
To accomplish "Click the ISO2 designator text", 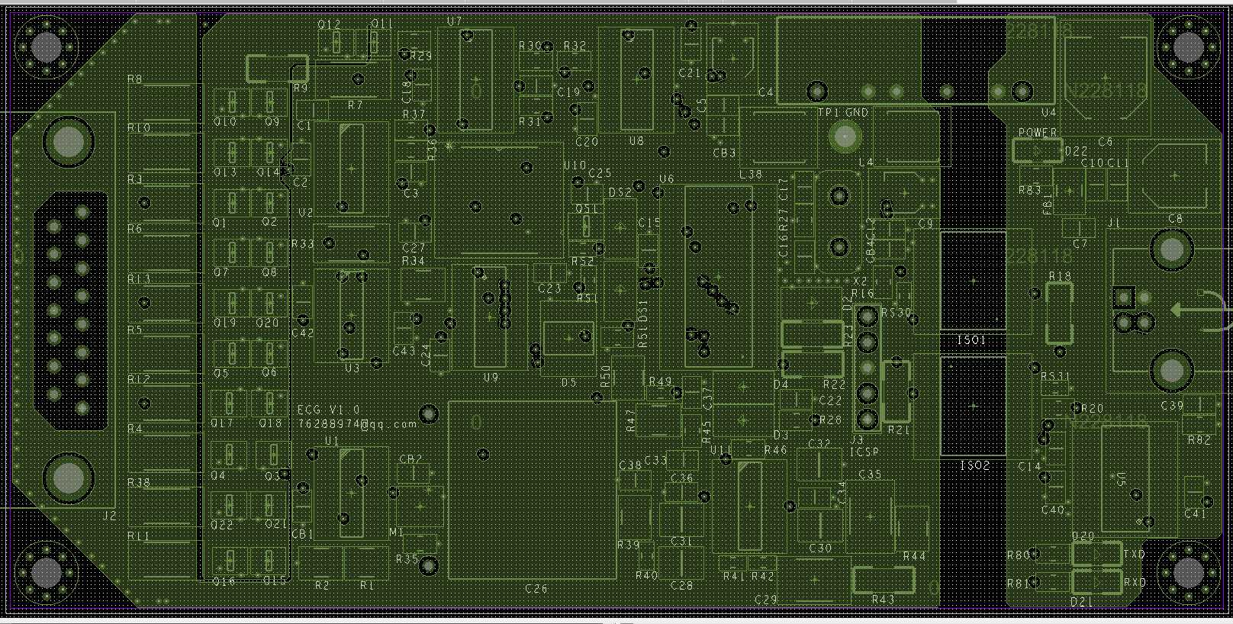I will (974, 465).
